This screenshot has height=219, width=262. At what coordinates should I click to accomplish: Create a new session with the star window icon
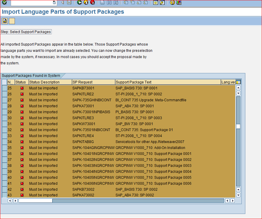pyautogui.click(x=155, y=2)
